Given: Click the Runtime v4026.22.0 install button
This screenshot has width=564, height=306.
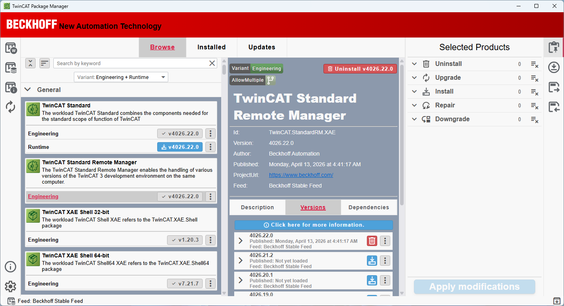Looking at the screenshot, I should pyautogui.click(x=180, y=147).
